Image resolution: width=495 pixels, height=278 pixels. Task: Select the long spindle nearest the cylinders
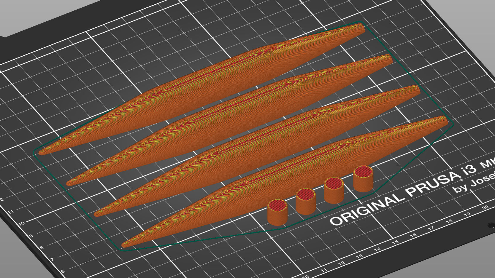285,181
